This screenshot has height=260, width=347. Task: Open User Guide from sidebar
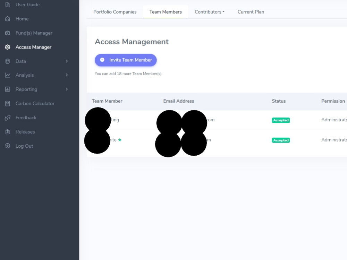point(28,5)
